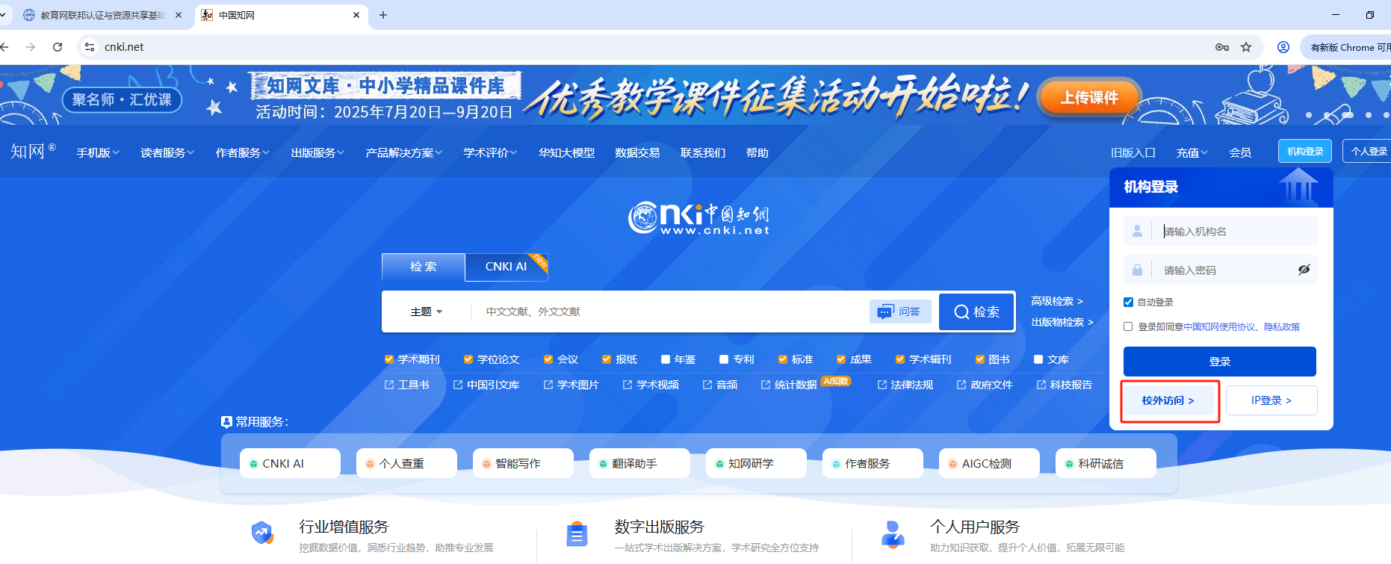Expand the 学术评价 dropdown menu
The width and height of the screenshot is (1391, 564).
click(x=490, y=152)
